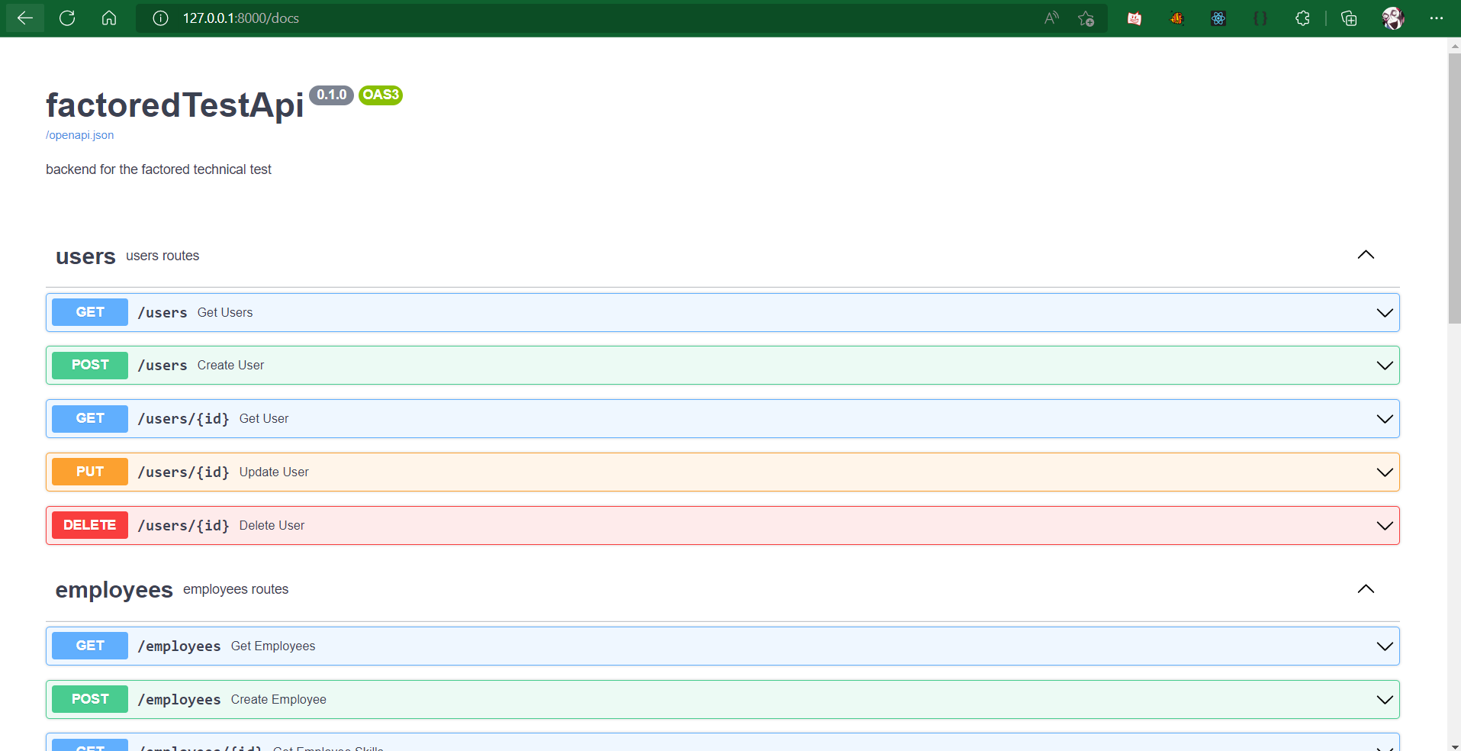Open the orange fish extension icon
1461x751 pixels.
(1176, 18)
